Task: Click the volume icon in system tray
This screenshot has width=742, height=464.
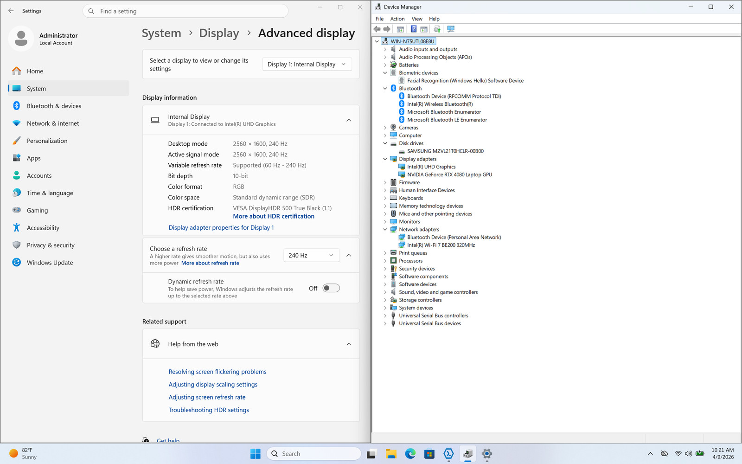Action: click(x=689, y=453)
